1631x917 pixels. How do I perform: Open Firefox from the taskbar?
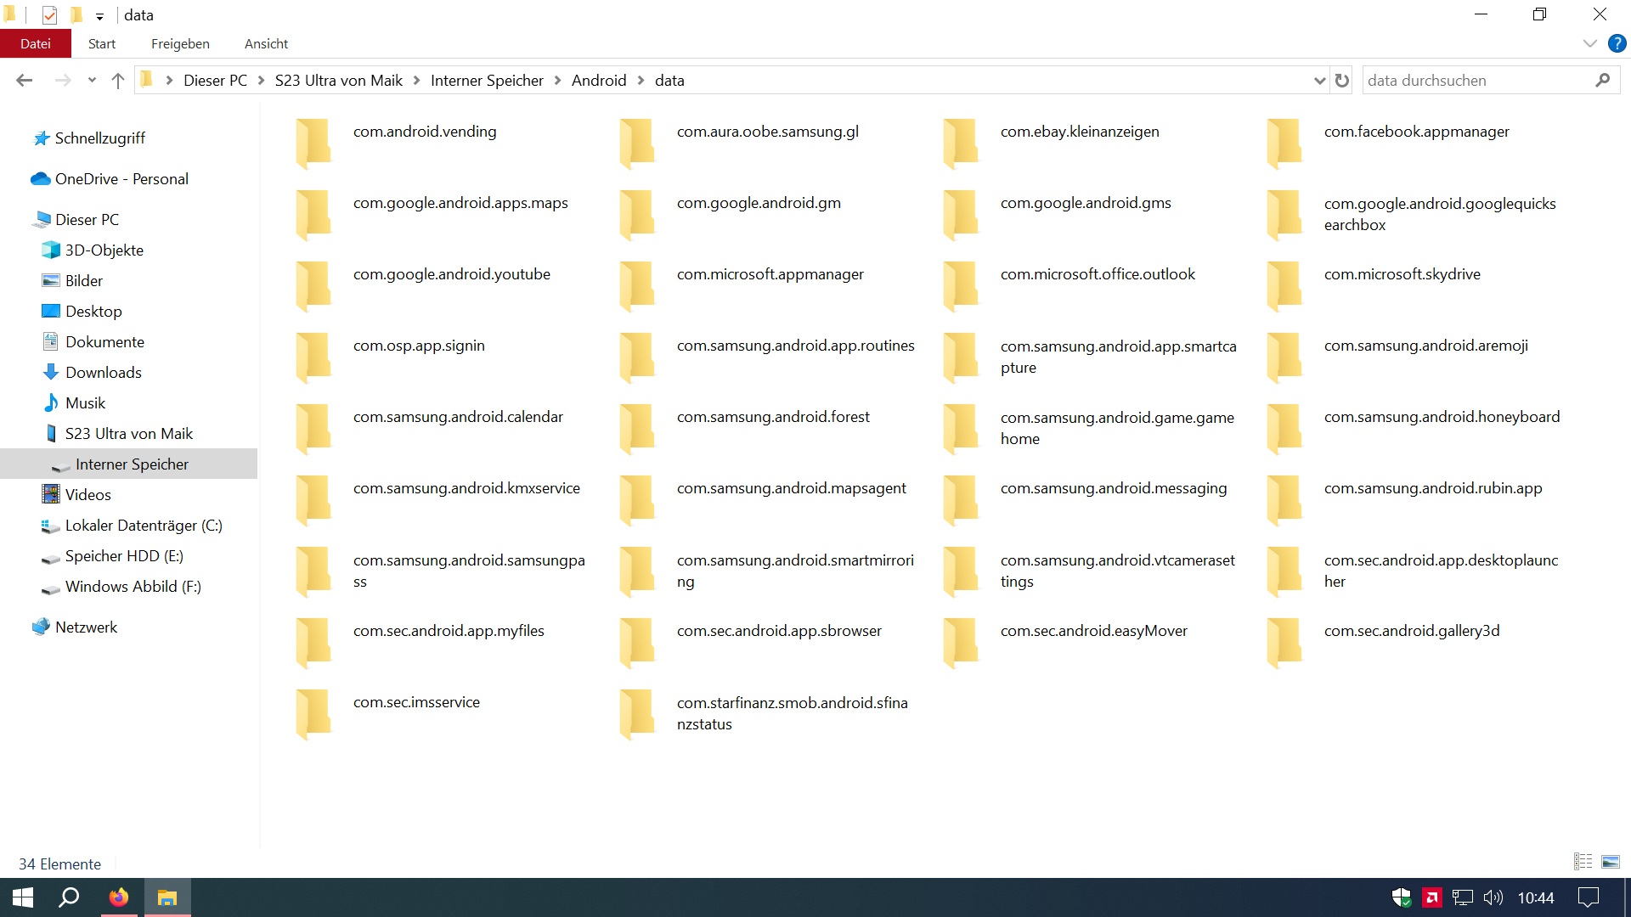click(x=119, y=897)
